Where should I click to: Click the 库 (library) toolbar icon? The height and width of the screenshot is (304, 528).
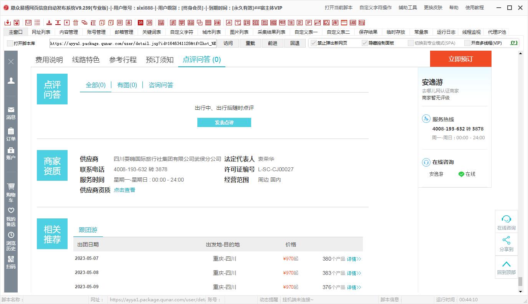[x=335, y=23]
